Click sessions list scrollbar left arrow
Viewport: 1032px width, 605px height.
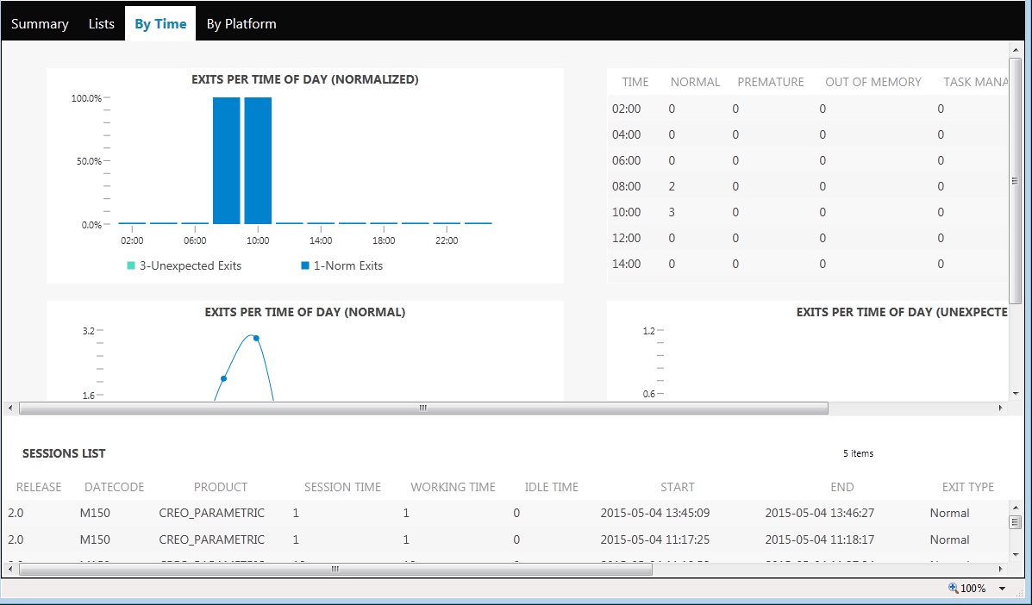(10, 569)
